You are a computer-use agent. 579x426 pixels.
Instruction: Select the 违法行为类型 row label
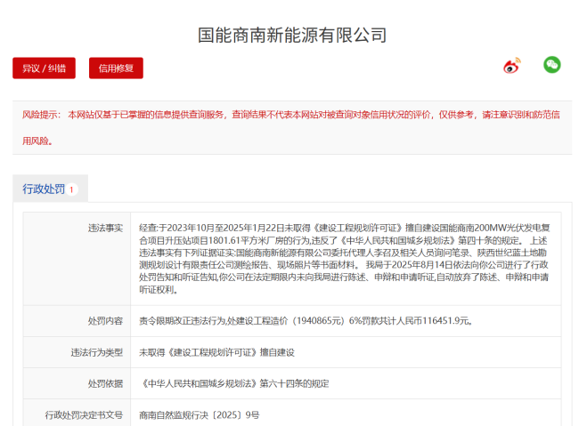point(97,352)
